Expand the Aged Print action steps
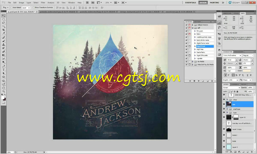 point(195,46)
